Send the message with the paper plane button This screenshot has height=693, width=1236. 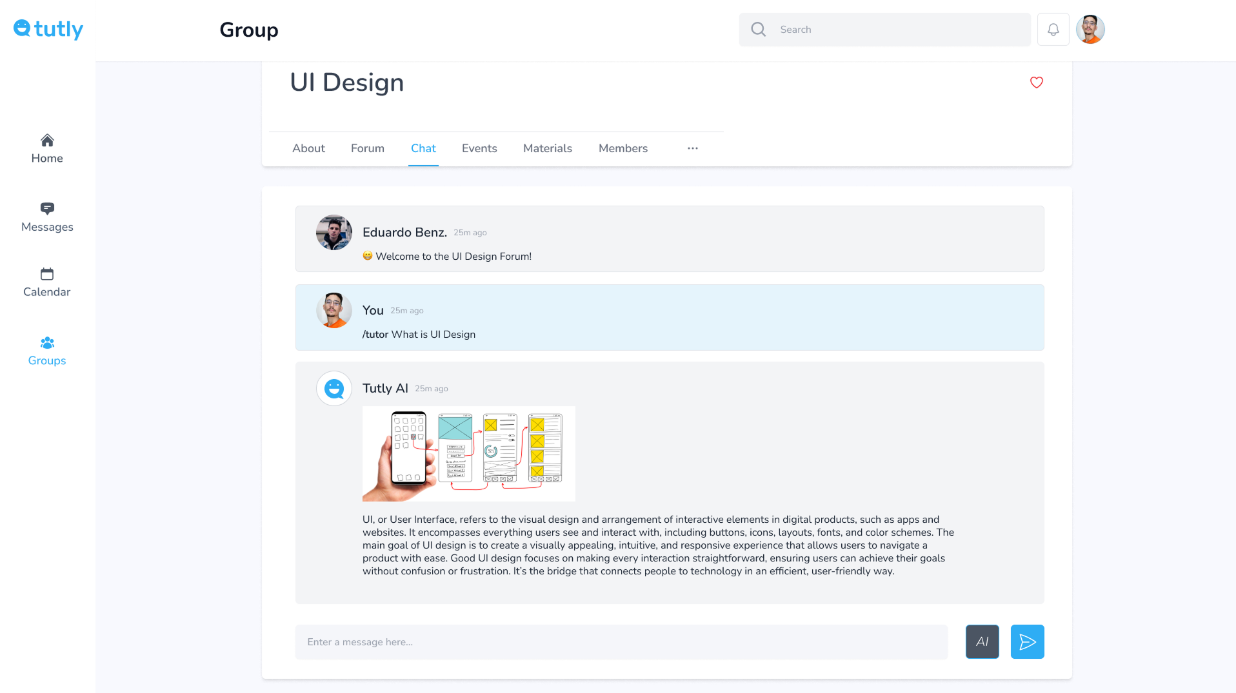pos(1027,641)
